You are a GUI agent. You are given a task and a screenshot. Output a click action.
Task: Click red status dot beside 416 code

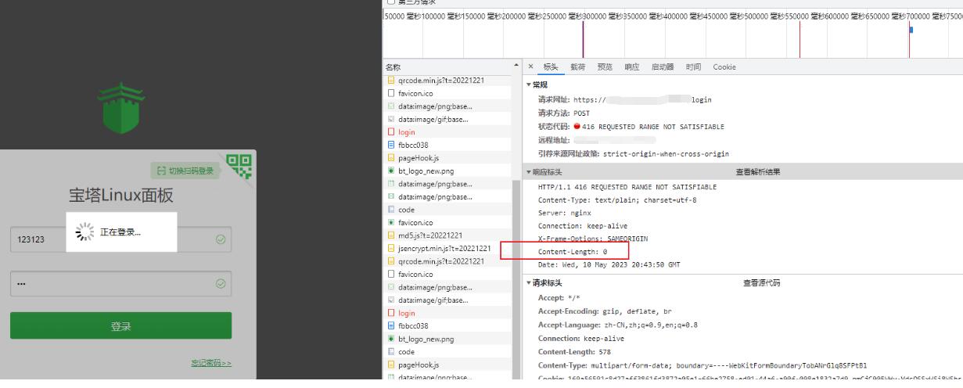[x=577, y=126]
